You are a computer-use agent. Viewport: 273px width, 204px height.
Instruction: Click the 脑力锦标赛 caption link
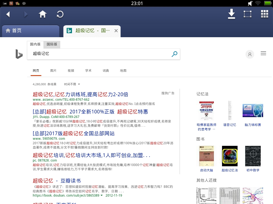click(253, 125)
